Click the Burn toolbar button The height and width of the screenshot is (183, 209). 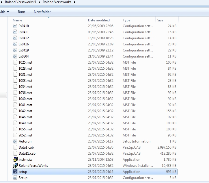(x=21, y=12)
